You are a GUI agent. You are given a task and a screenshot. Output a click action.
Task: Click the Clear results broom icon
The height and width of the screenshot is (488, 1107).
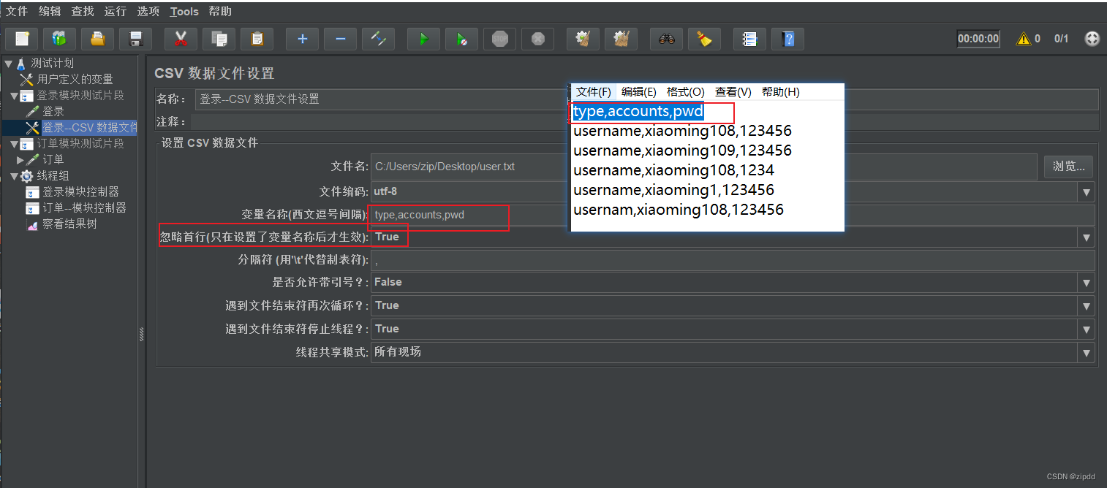point(583,39)
